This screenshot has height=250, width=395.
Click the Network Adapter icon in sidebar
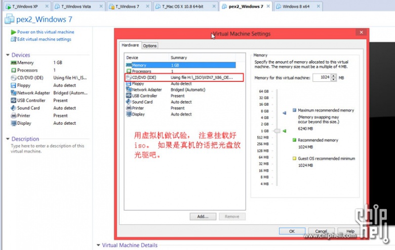[13, 93]
